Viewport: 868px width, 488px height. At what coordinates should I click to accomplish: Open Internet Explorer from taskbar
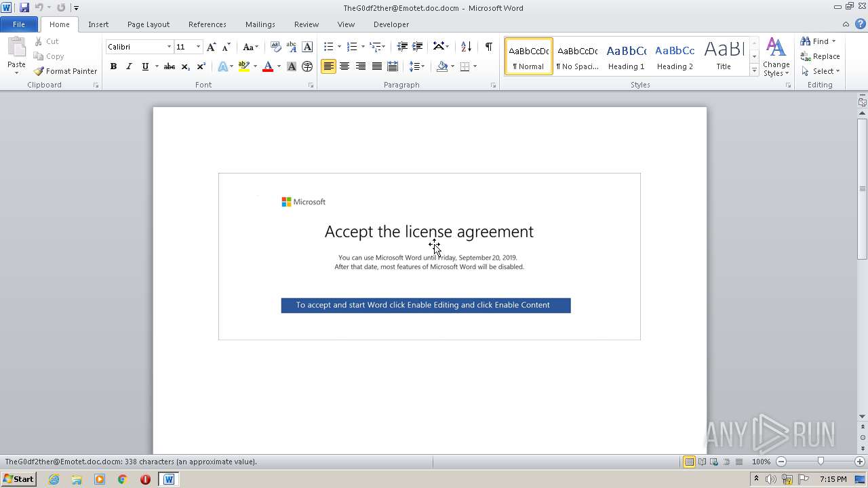(x=54, y=479)
